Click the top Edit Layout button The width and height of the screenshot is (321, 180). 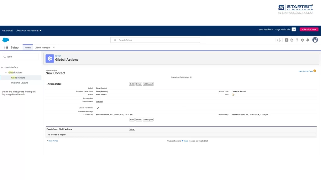pos(148,84)
